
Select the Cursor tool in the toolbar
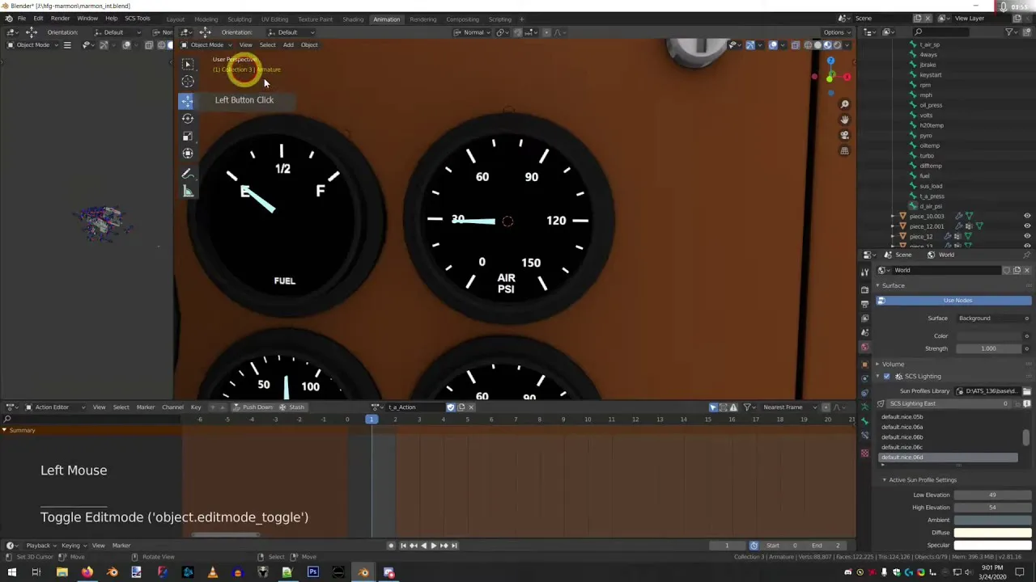pos(187,82)
